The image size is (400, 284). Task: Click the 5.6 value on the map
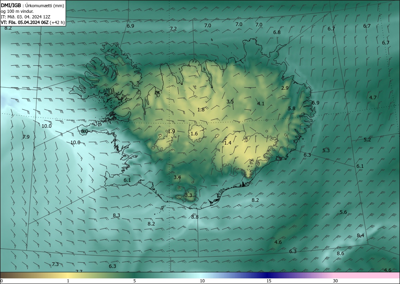click(x=343, y=212)
